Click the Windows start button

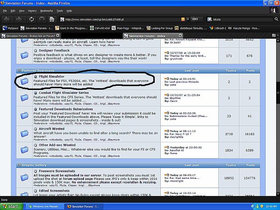coord(12,206)
